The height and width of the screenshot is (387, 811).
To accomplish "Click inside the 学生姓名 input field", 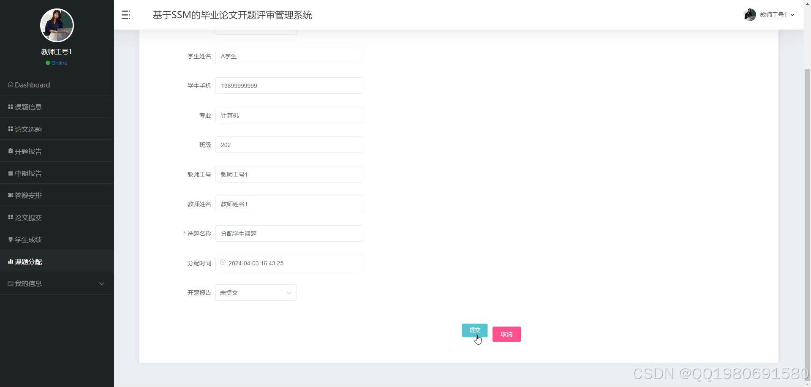I will click(x=289, y=56).
